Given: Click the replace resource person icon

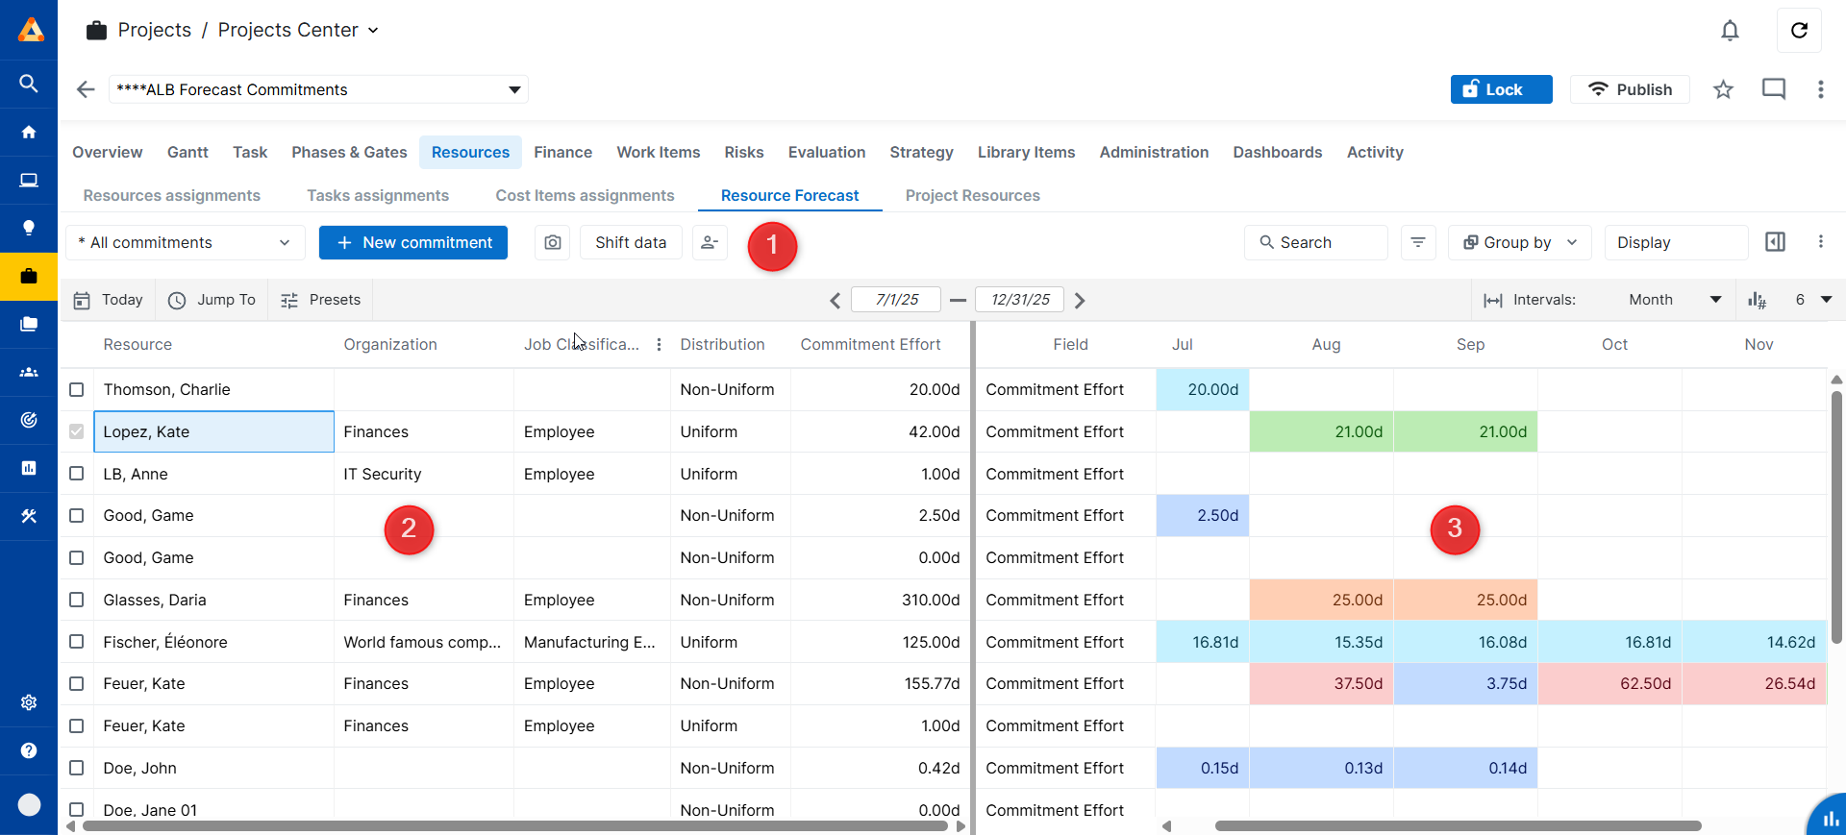Looking at the screenshot, I should coord(710,243).
